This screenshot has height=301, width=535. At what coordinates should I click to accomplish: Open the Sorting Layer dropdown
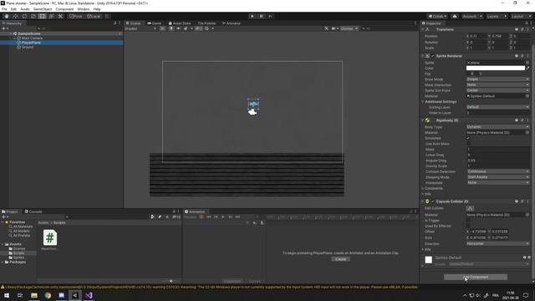coord(498,107)
